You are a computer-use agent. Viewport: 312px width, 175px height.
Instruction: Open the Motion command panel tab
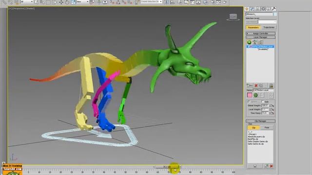pyautogui.click(x=263, y=9)
